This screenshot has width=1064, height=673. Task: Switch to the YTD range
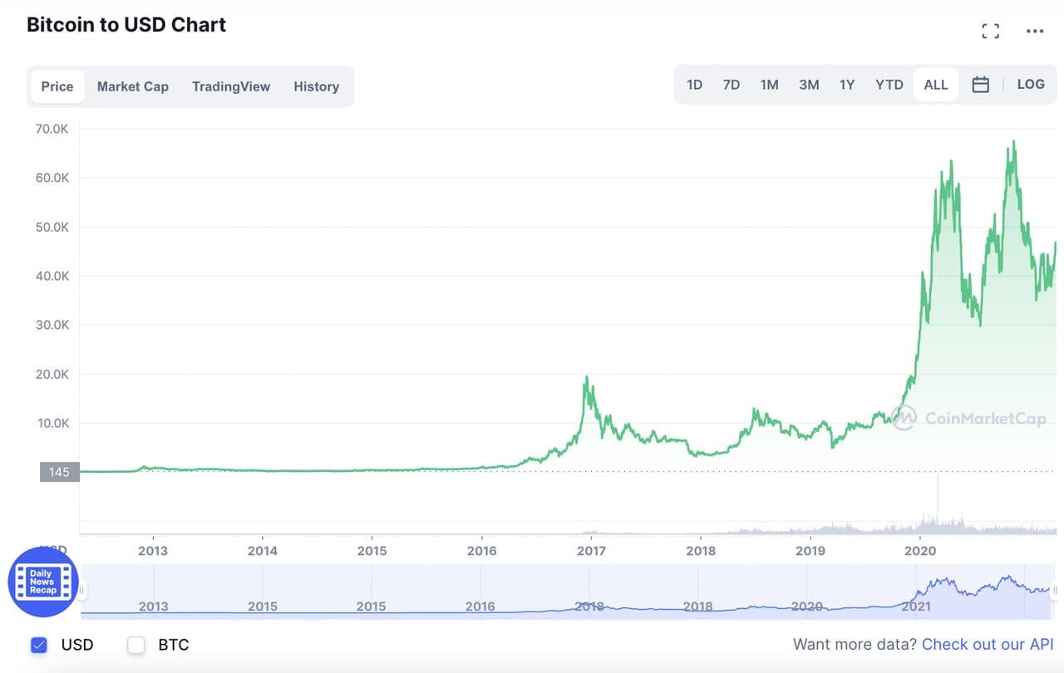(889, 85)
